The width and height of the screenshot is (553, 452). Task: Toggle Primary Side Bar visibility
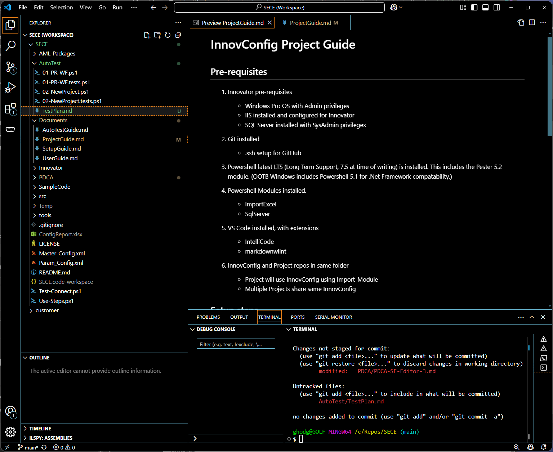coord(474,7)
